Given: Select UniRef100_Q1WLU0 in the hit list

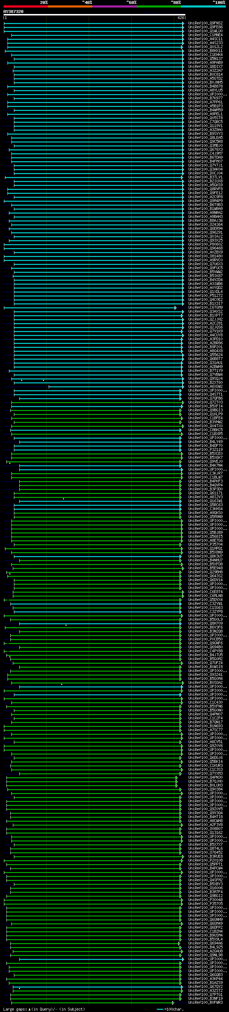Looking at the screenshot, I should [205, 31].
